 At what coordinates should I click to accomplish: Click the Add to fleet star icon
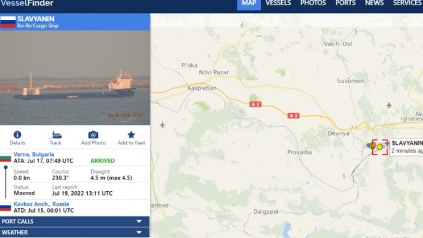click(131, 134)
